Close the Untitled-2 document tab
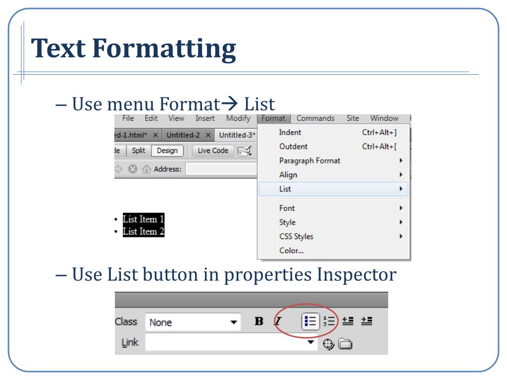Viewport: 507px width, 380px height. (x=208, y=135)
